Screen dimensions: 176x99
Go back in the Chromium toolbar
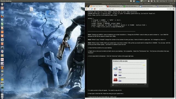coord(87,9)
